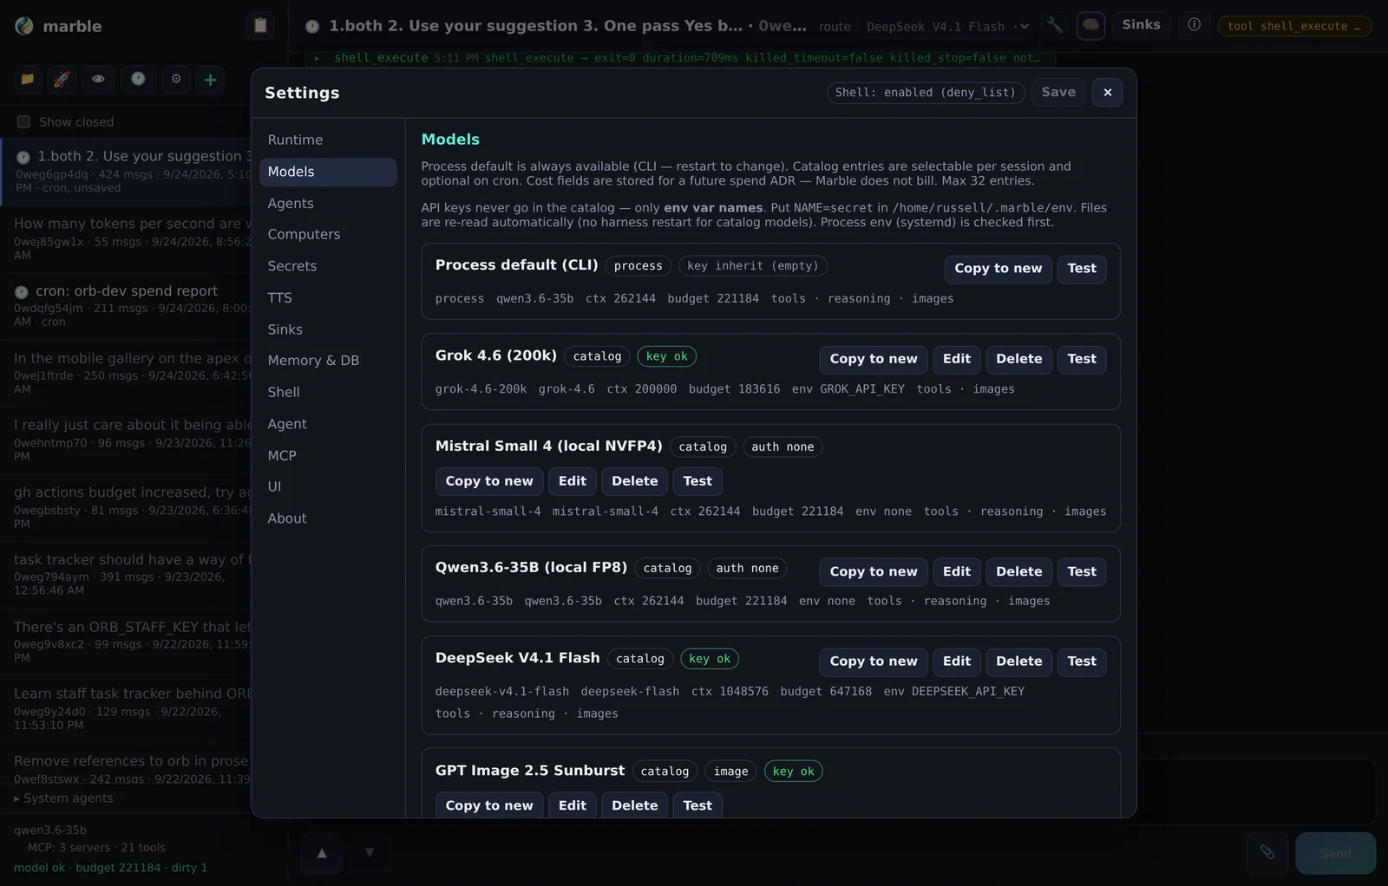Open the Runtime settings tab

click(x=327, y=140)
